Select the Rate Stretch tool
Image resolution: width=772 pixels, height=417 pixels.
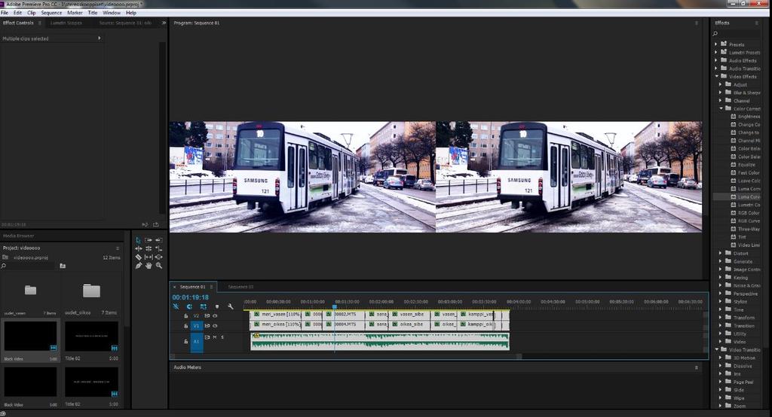point(158,249)
